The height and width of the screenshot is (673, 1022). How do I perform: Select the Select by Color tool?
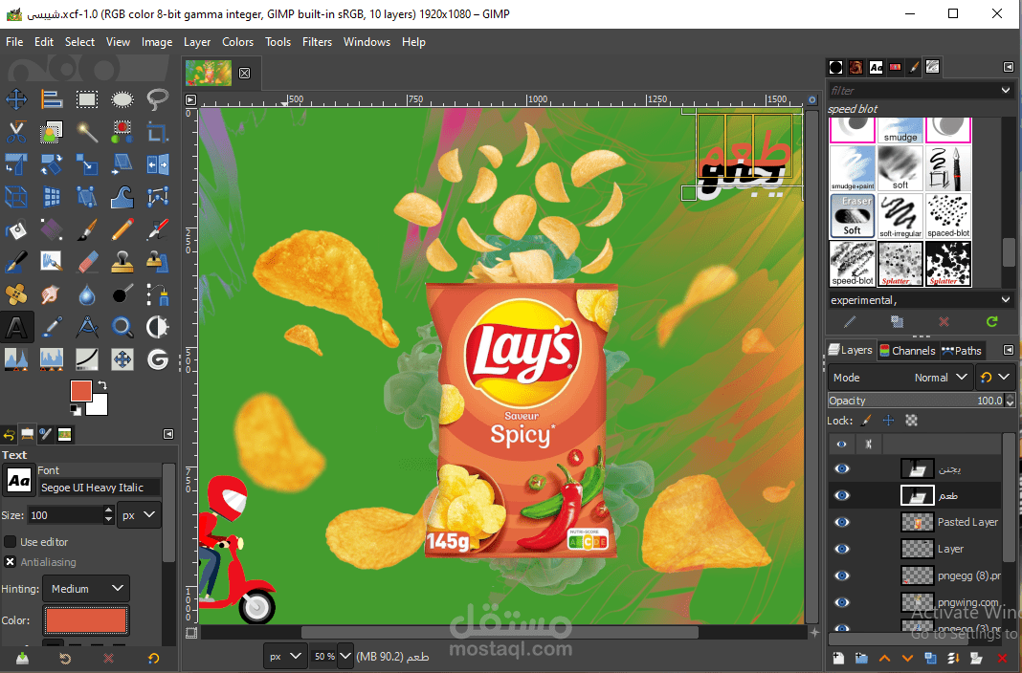122,132
